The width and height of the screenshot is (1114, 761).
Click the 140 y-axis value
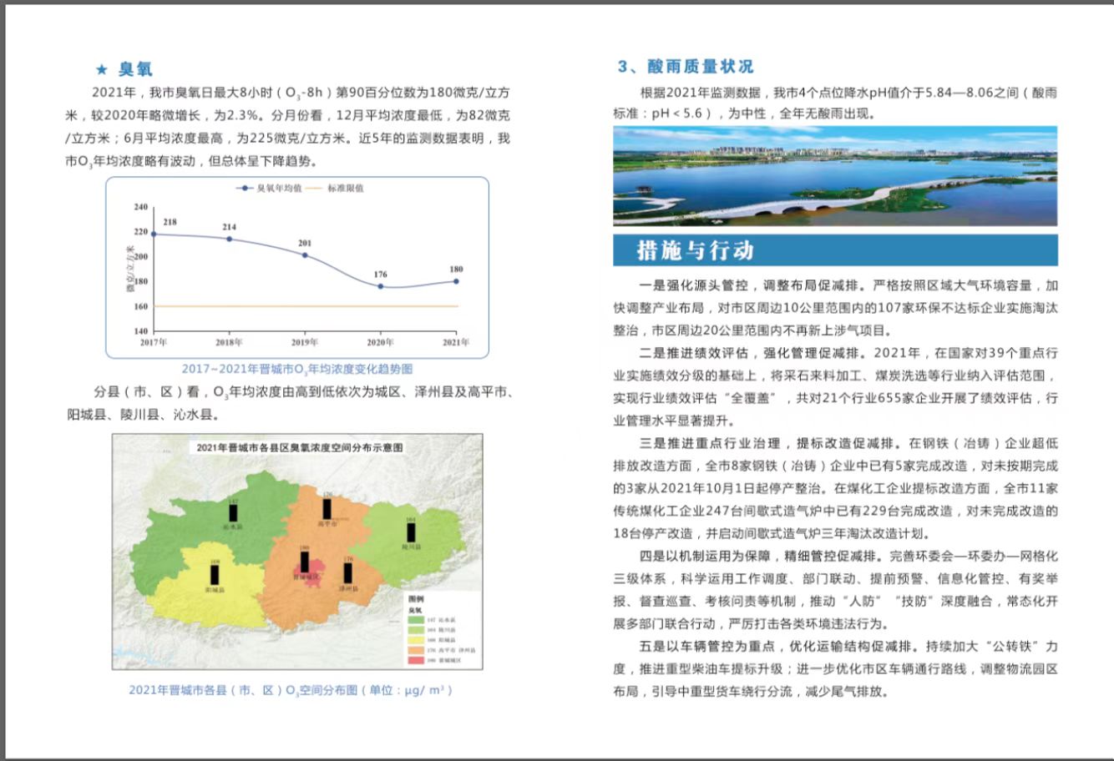[x=140, y=331]
